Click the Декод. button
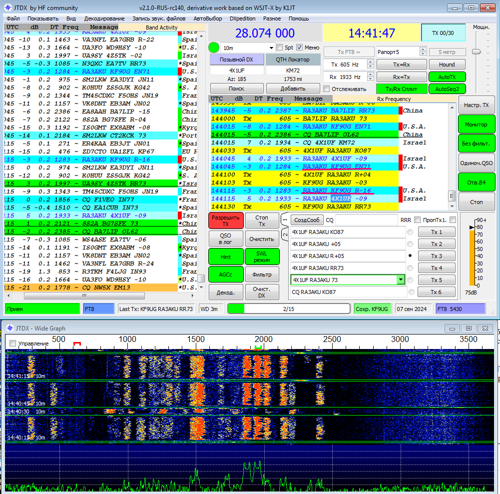 click(x=225, y=292)
